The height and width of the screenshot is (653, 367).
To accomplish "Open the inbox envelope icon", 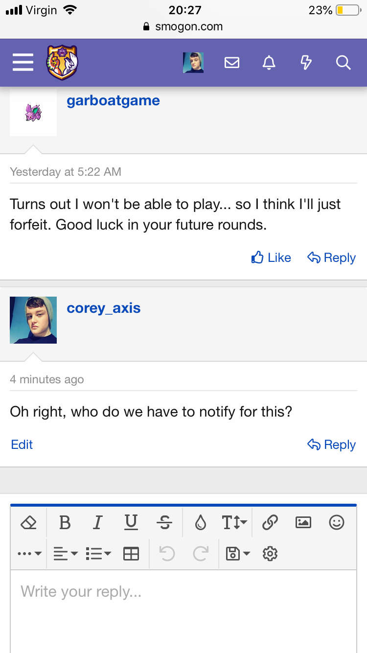I will click(x=231, y=63).
